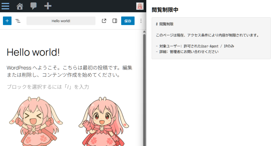Click the 'Hello world!' command palette bar

coord(61,21)
